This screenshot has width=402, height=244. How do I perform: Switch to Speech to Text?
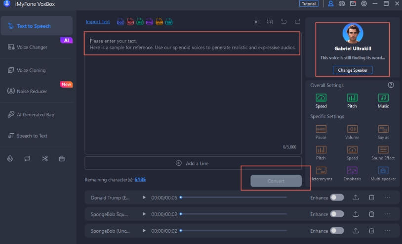click(37, 136)
